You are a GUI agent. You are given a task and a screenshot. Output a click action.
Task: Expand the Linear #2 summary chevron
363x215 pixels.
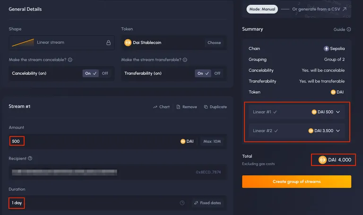click(338, 131)
